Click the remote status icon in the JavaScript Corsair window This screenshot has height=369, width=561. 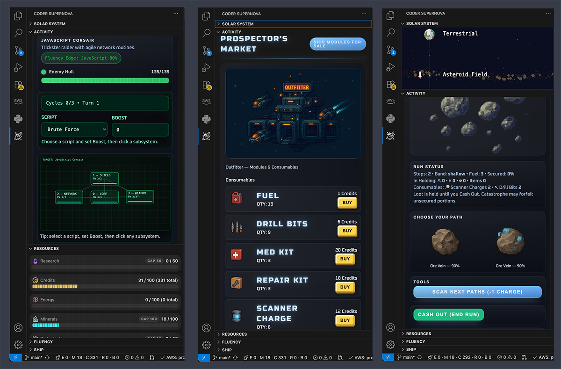click(x=15, y=357)
